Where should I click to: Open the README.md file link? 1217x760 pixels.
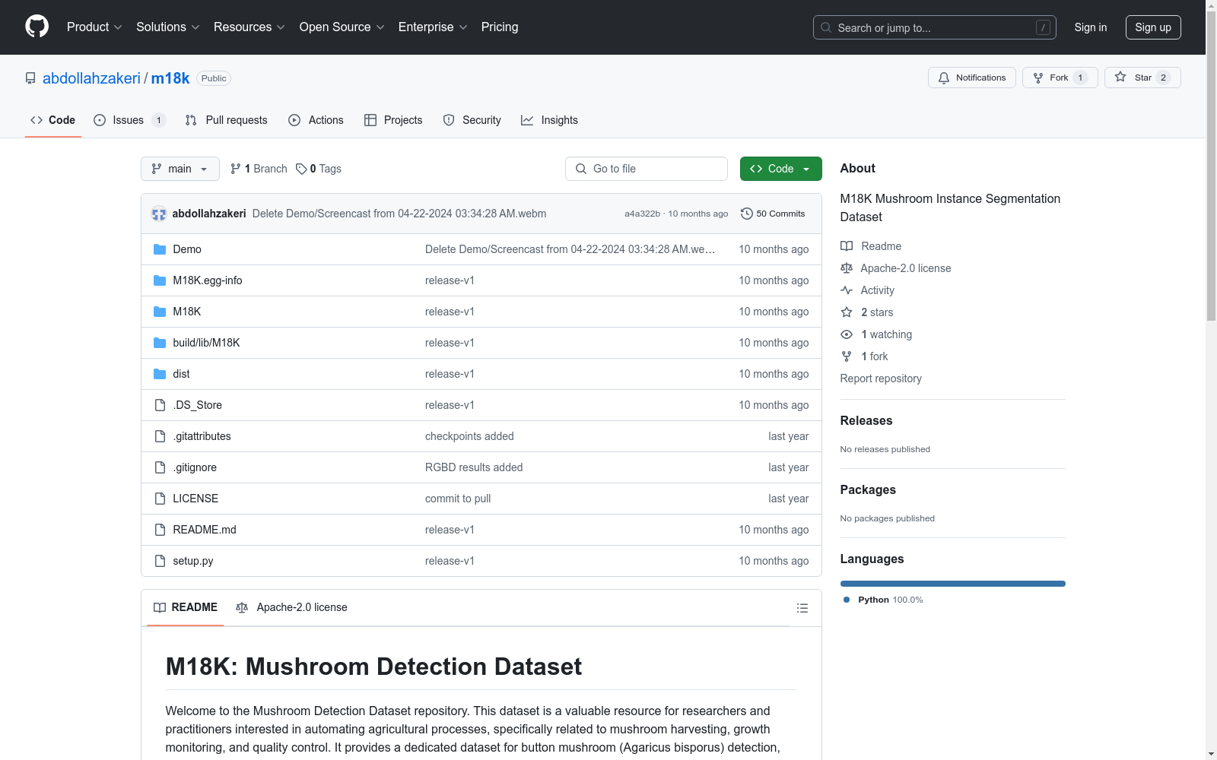click(205, 530)
